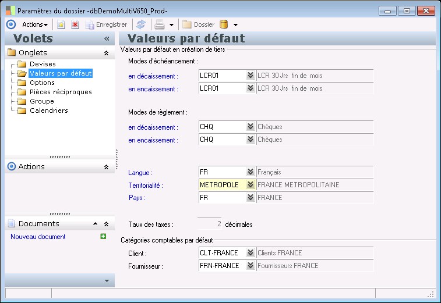Image resolution: width=441 pixels, height=303 pixels.
Task: Click the printer toolbar icon
Action: (160, 24)
